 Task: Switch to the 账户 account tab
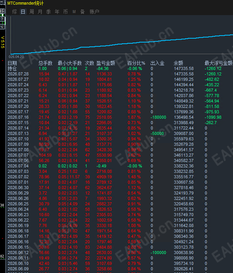94,12
